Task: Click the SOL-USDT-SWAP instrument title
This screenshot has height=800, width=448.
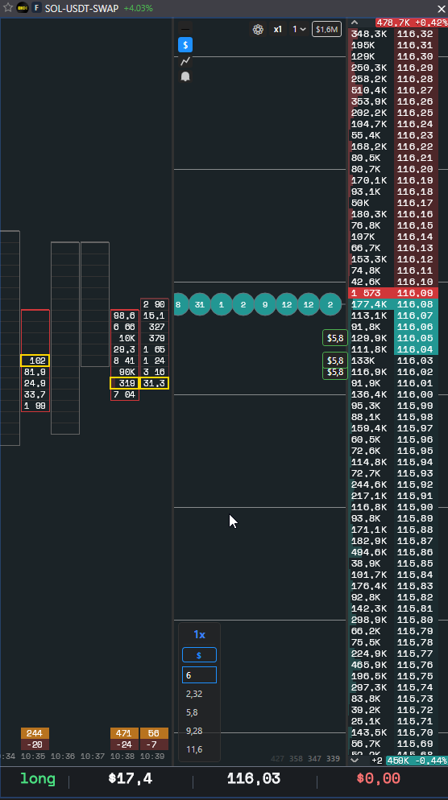Action: coord(81,8)
